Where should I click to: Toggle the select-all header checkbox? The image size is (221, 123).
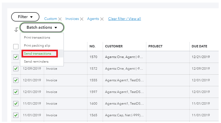tap(16, 47)
